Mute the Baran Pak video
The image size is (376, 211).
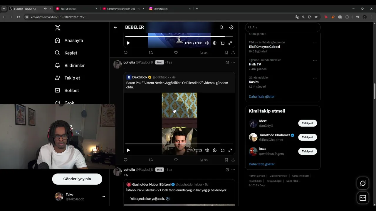tap(207, 150)
